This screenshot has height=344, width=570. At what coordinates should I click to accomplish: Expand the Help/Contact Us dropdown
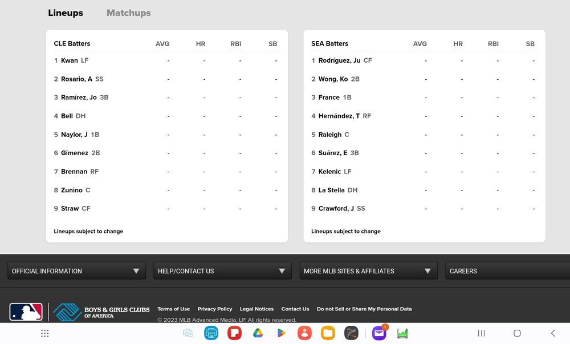222,271
